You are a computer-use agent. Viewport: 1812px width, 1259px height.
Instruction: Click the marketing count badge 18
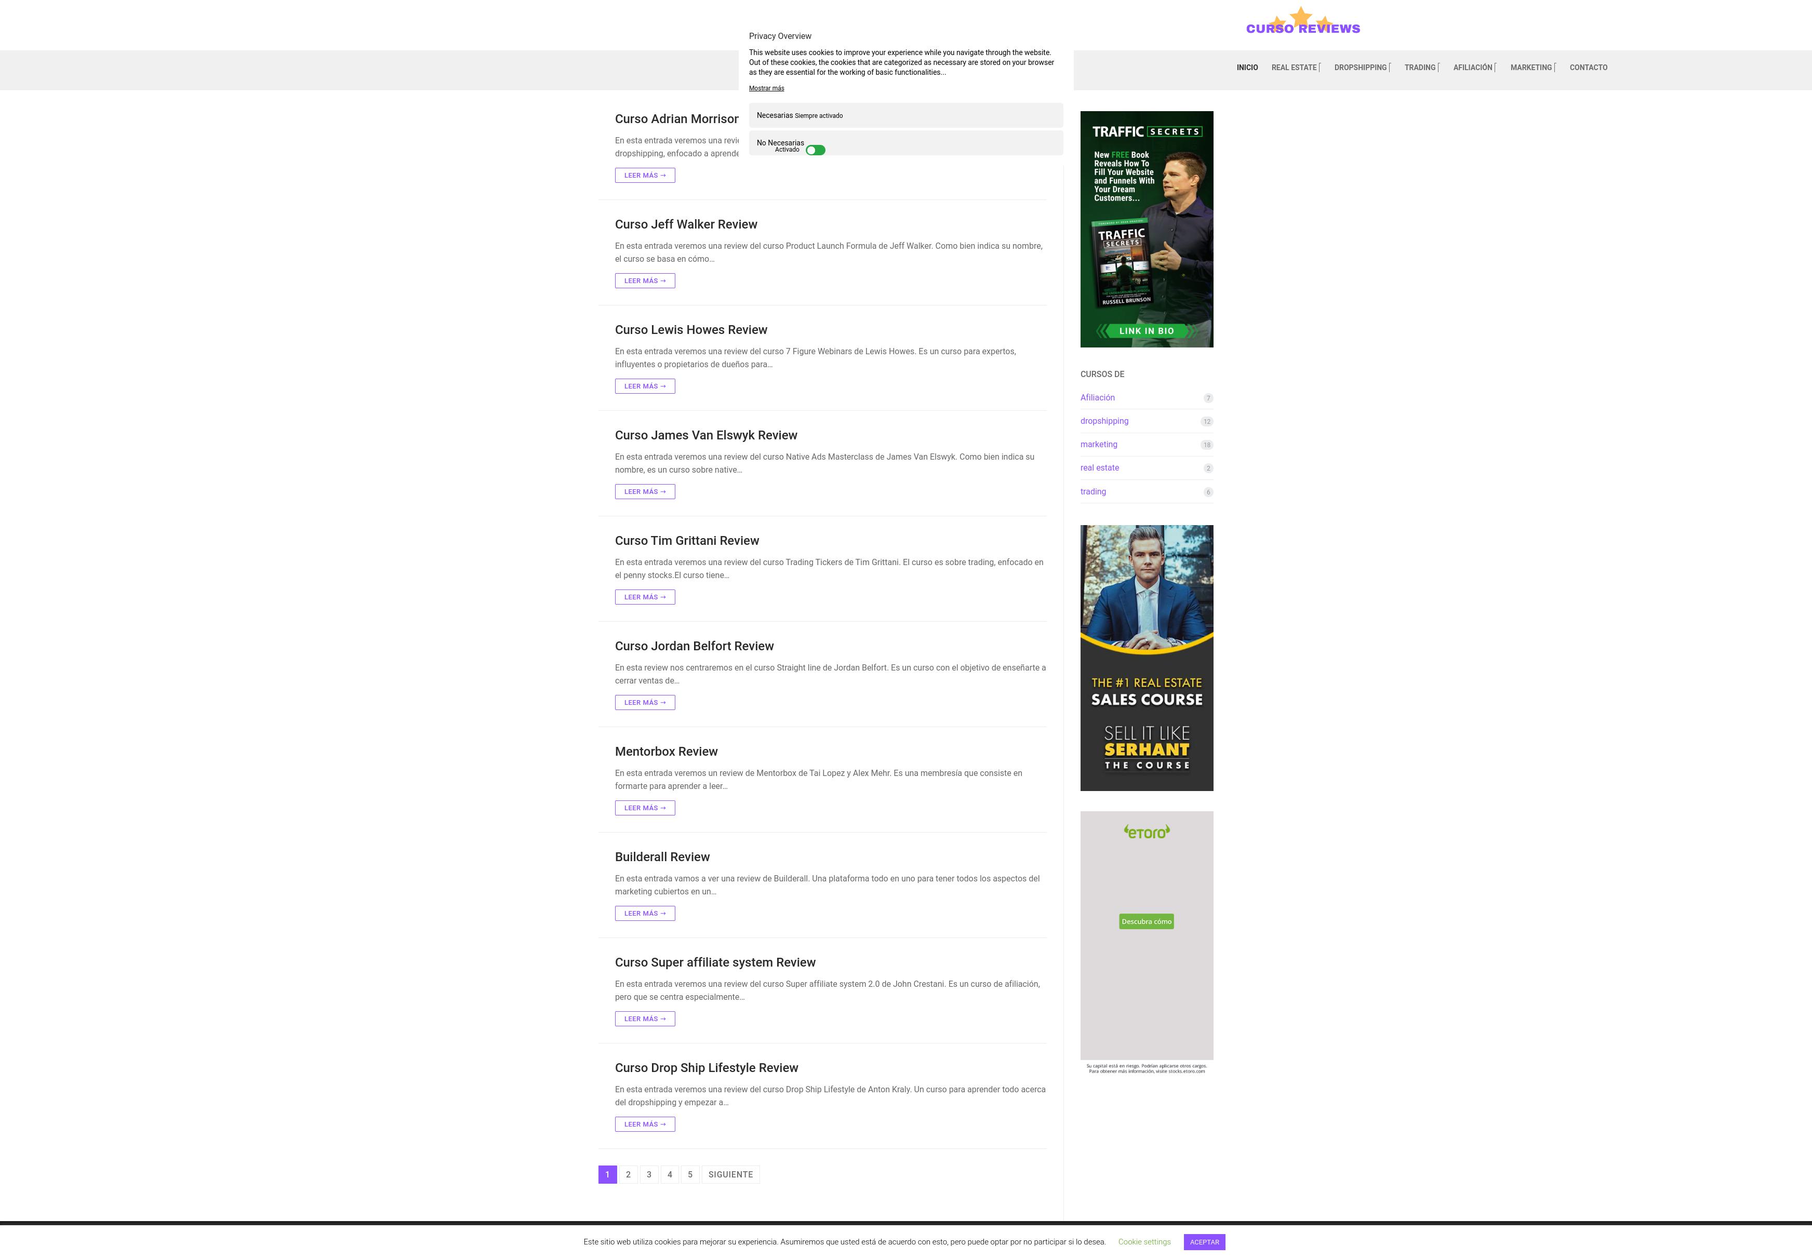[1207, 445]
